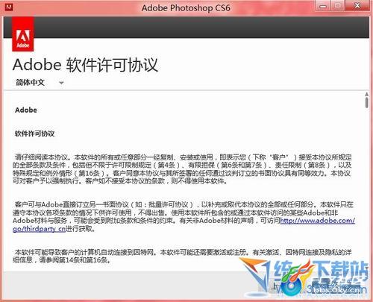Image resolution: width=373 pixels, height=302 pixels.
Task: Click the license text scrollbar thumb
Action: tap(366, 102)
